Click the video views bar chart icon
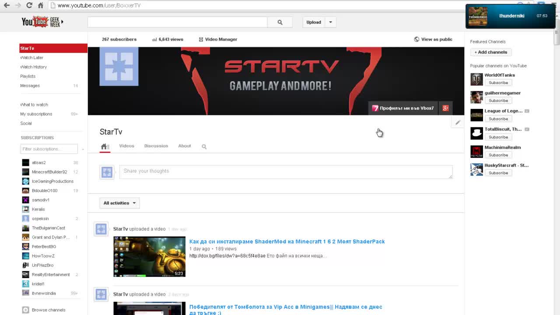560x315 pixels. 154,39
